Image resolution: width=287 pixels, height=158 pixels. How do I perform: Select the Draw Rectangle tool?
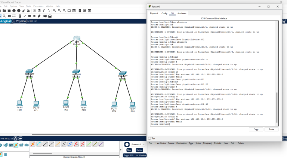coord(30,16)
